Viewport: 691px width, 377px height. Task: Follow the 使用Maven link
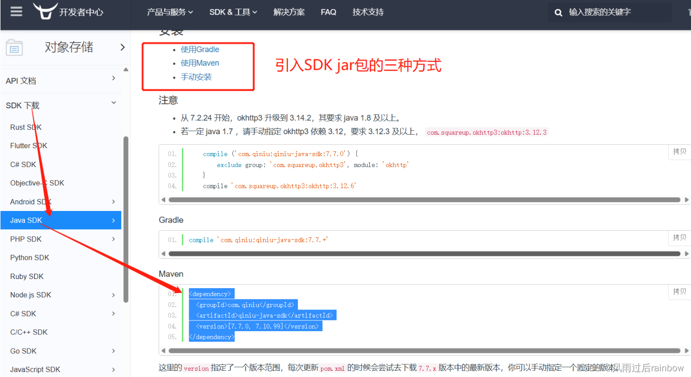(200, 63)
